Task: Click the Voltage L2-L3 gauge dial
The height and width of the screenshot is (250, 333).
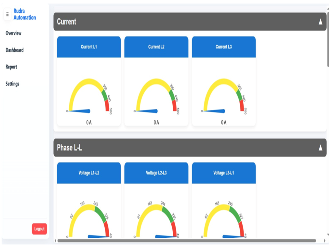Action: point(156,220)
